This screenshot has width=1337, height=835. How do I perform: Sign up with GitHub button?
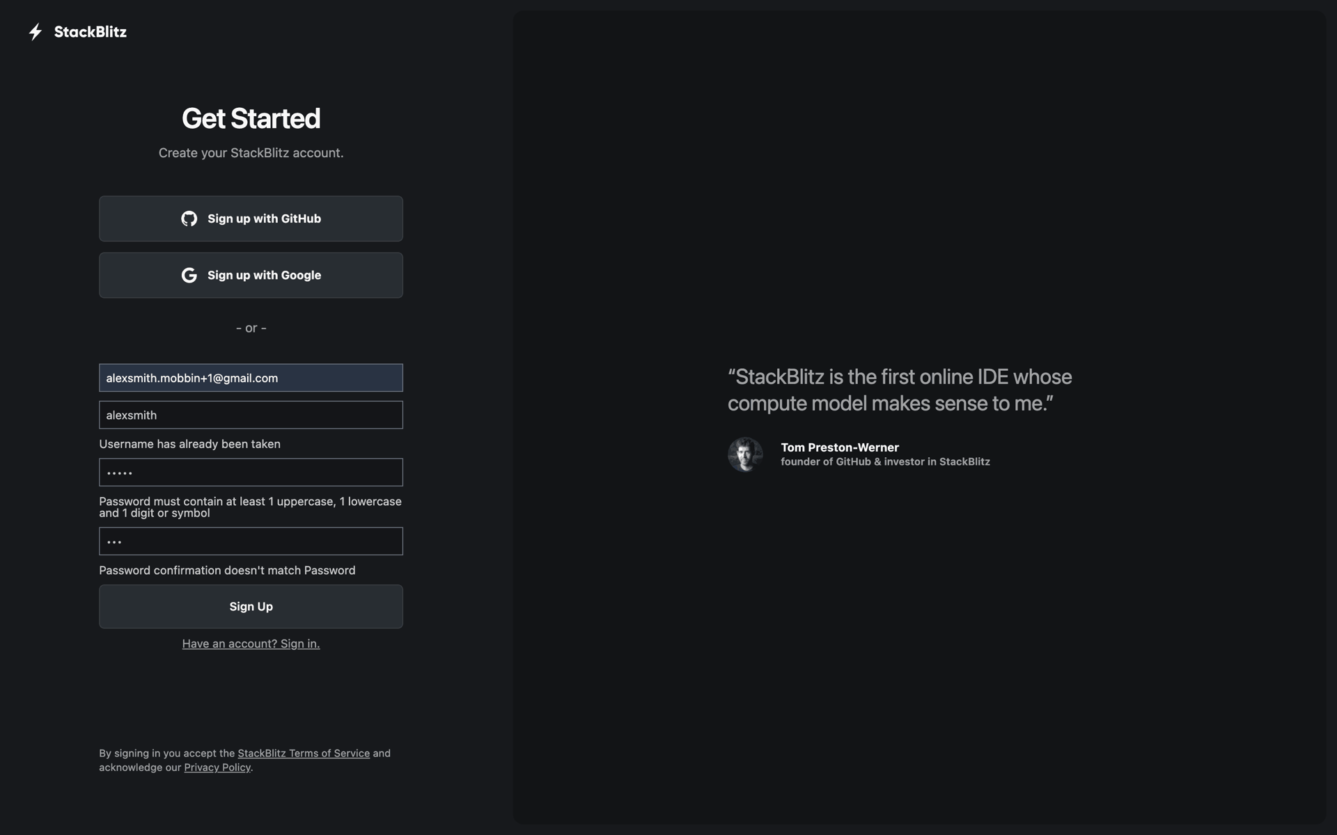pyautogui.click(x=251, y=218)
